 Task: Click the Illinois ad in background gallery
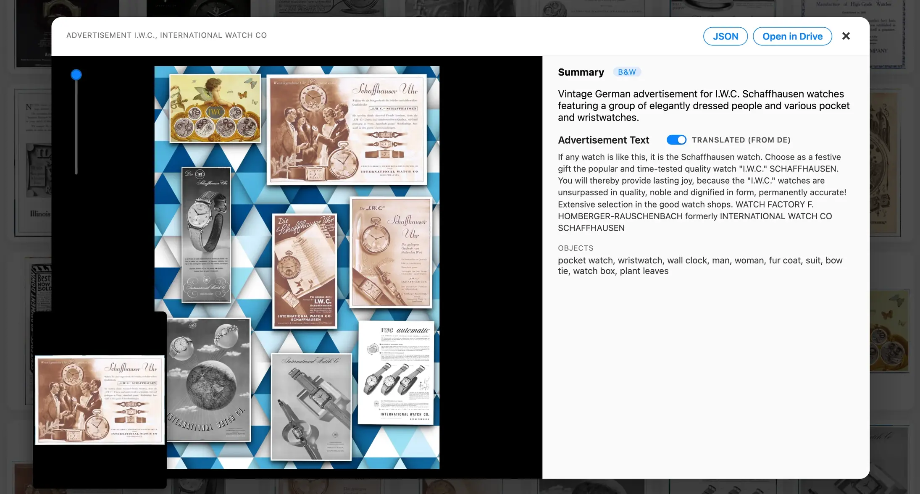(33, 163)
